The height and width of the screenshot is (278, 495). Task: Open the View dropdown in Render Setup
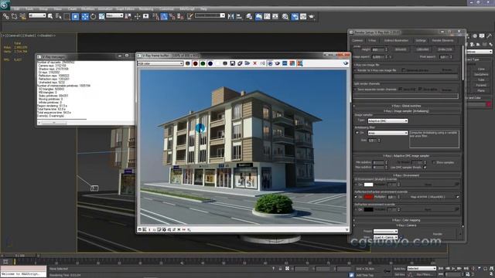[x=385, y=237]
